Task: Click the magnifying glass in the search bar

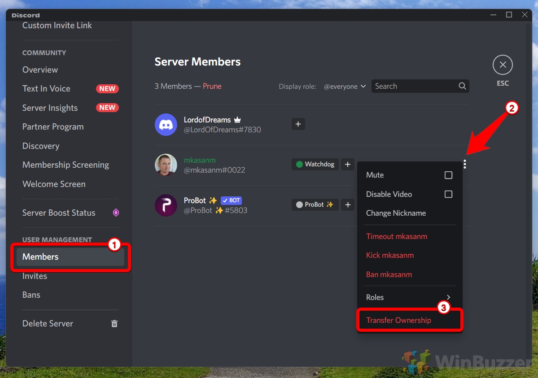Action: click(462, 86)
